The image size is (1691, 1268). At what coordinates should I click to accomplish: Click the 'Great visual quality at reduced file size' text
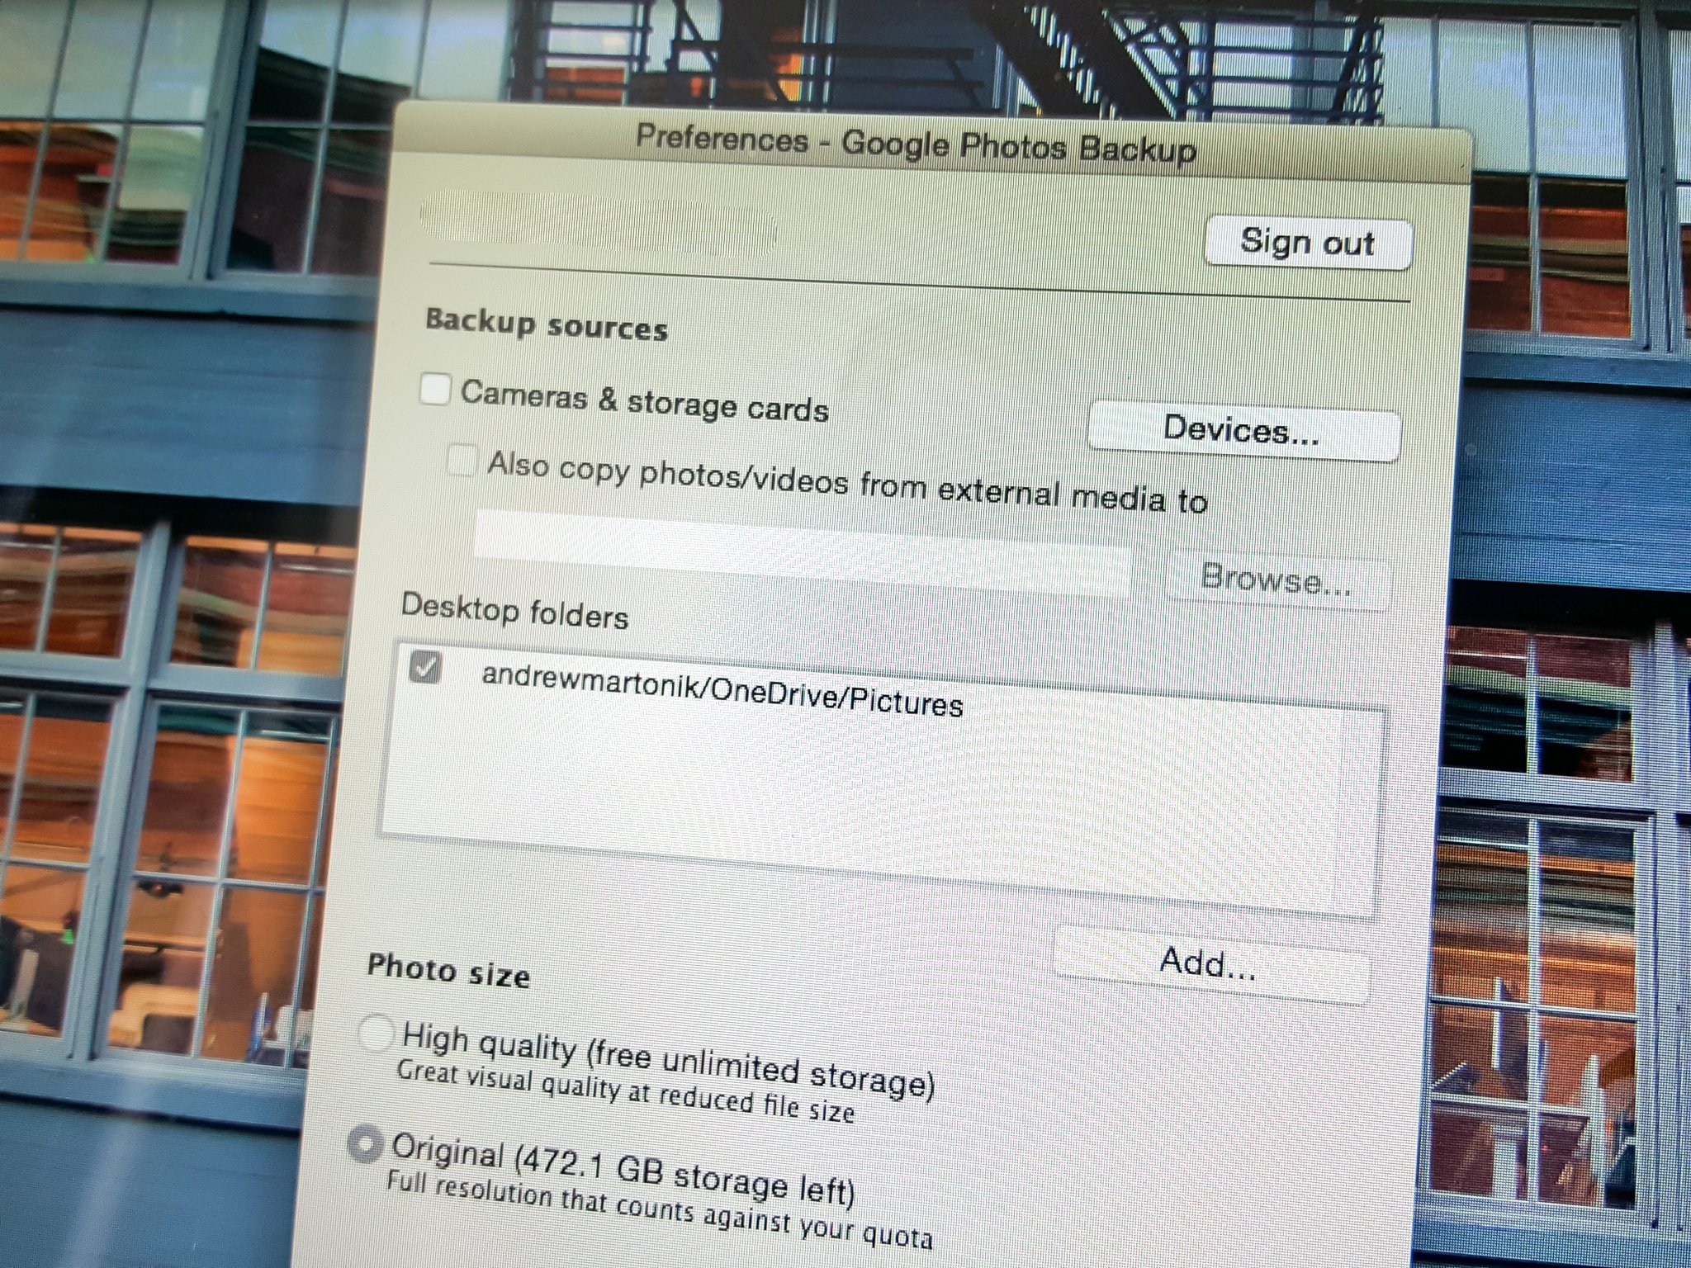coord(625,1091)
